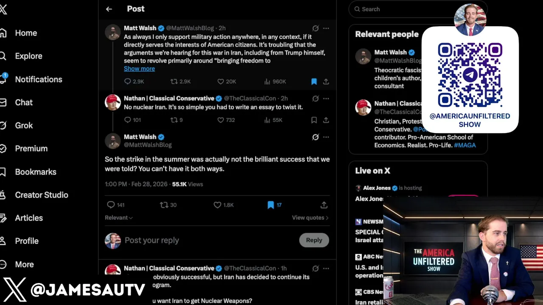This screenshot has width=543, height=305.
Task: Click the Reply button
Action: (x=314, y=240)
